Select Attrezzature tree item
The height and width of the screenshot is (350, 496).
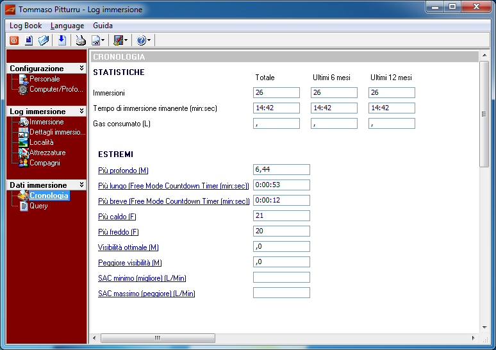(47, 153)
